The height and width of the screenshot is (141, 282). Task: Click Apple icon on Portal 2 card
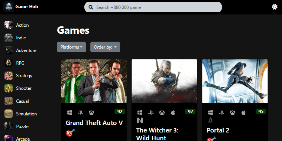(243, 113)
